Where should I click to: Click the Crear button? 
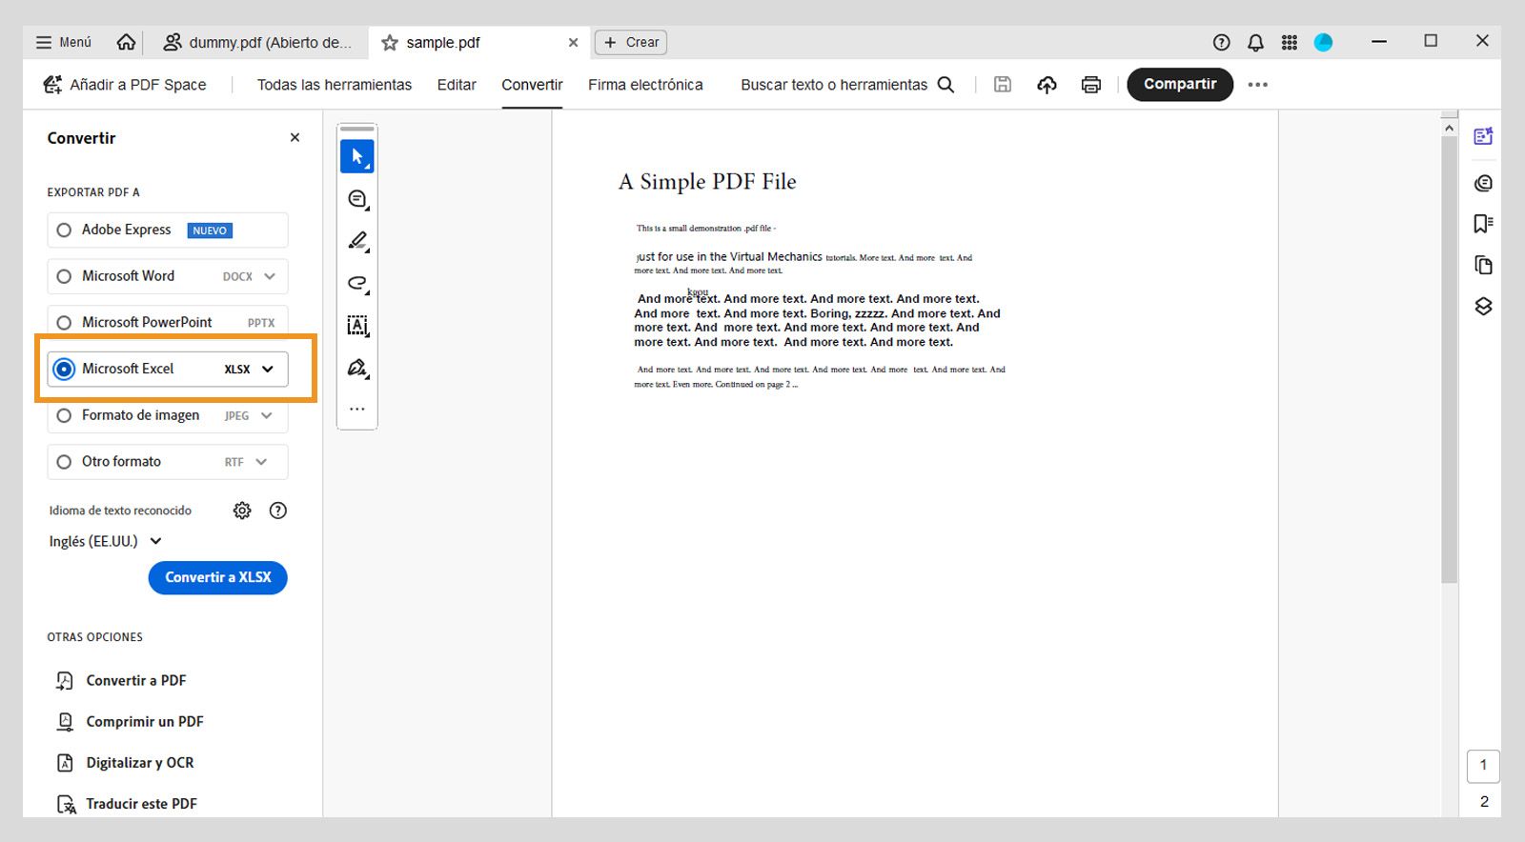(631, 42)
